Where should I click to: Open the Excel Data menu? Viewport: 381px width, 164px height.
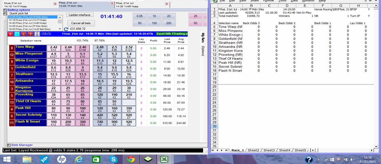pos(294,1)
